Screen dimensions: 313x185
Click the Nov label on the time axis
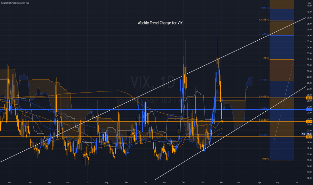coord(164,182)
